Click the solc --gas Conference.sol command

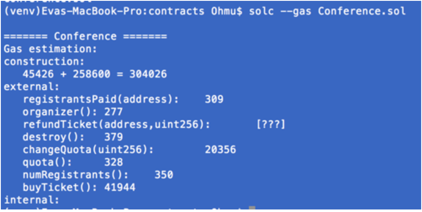(327, 11)
